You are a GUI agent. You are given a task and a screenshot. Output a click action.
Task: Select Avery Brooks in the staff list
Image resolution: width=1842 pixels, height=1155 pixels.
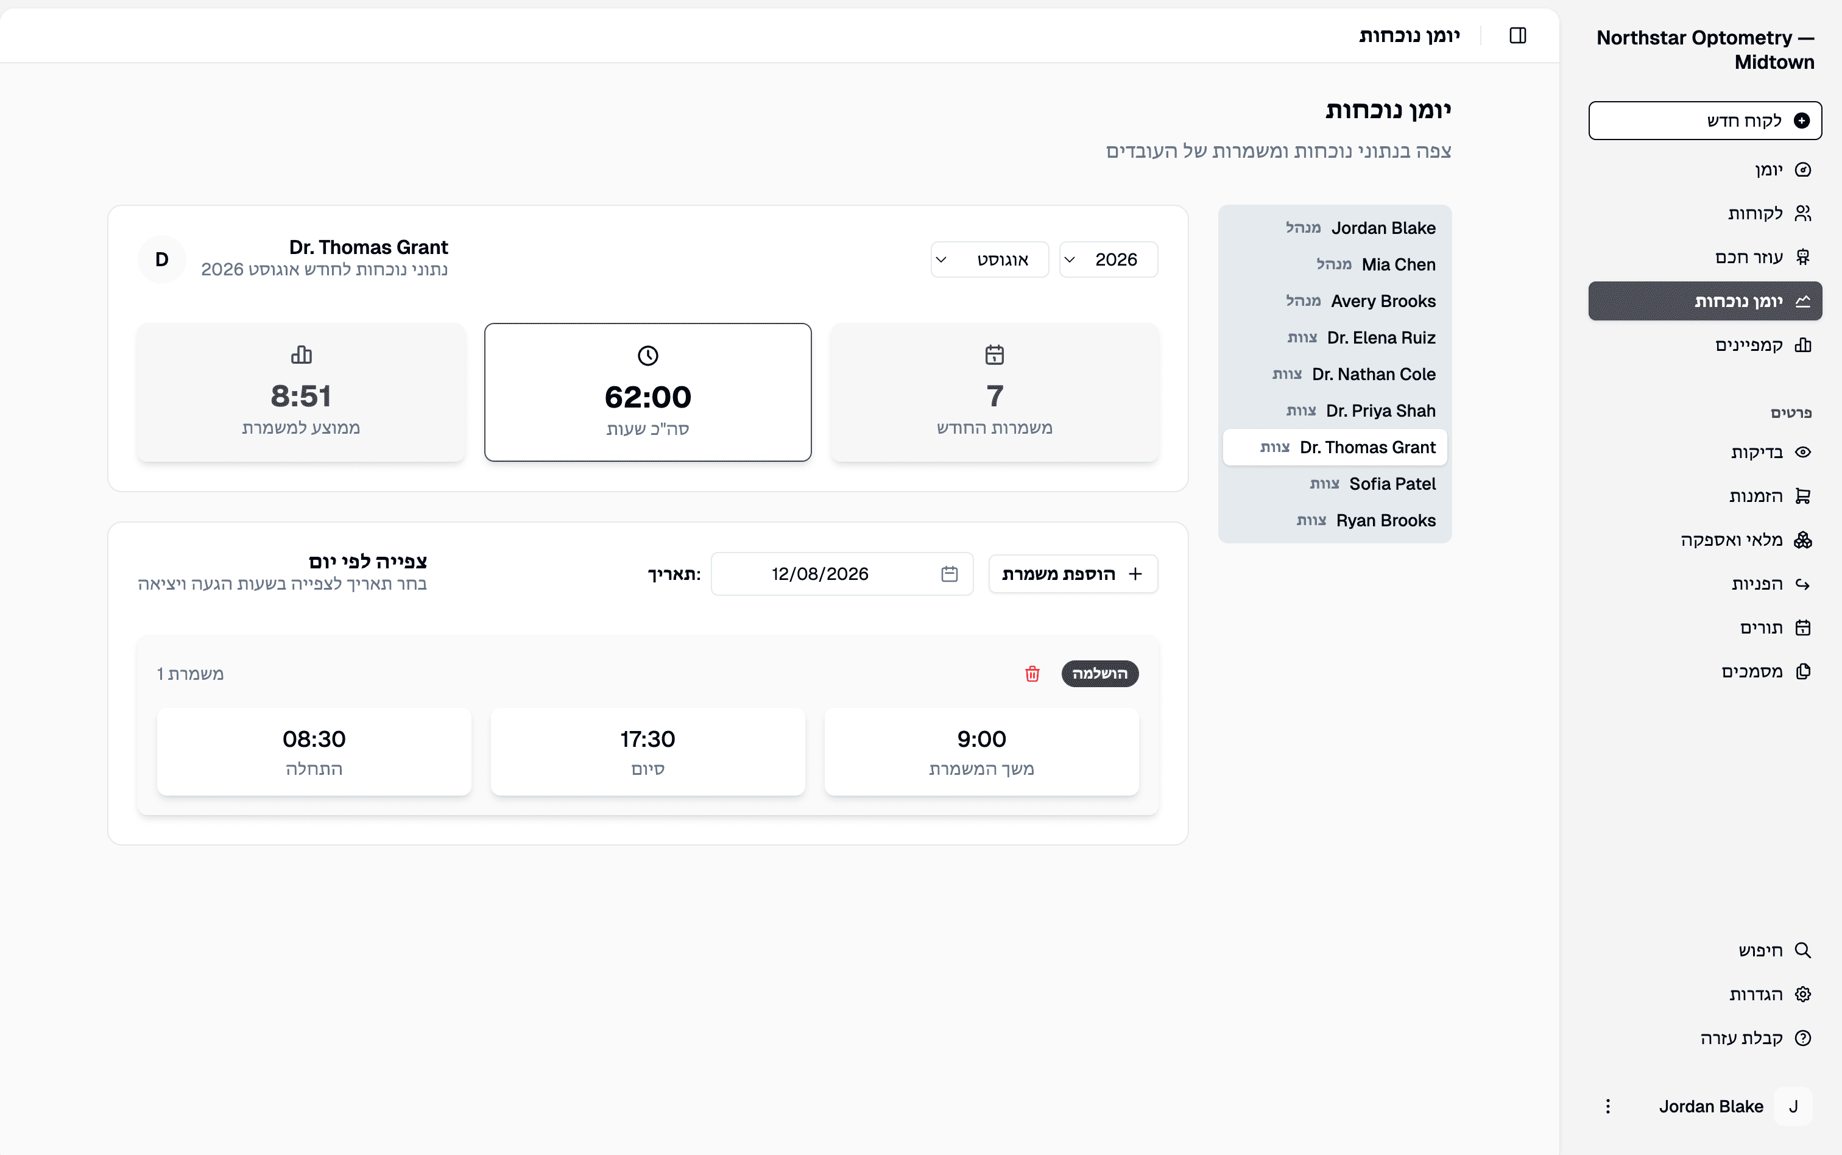click(1335, 301)
